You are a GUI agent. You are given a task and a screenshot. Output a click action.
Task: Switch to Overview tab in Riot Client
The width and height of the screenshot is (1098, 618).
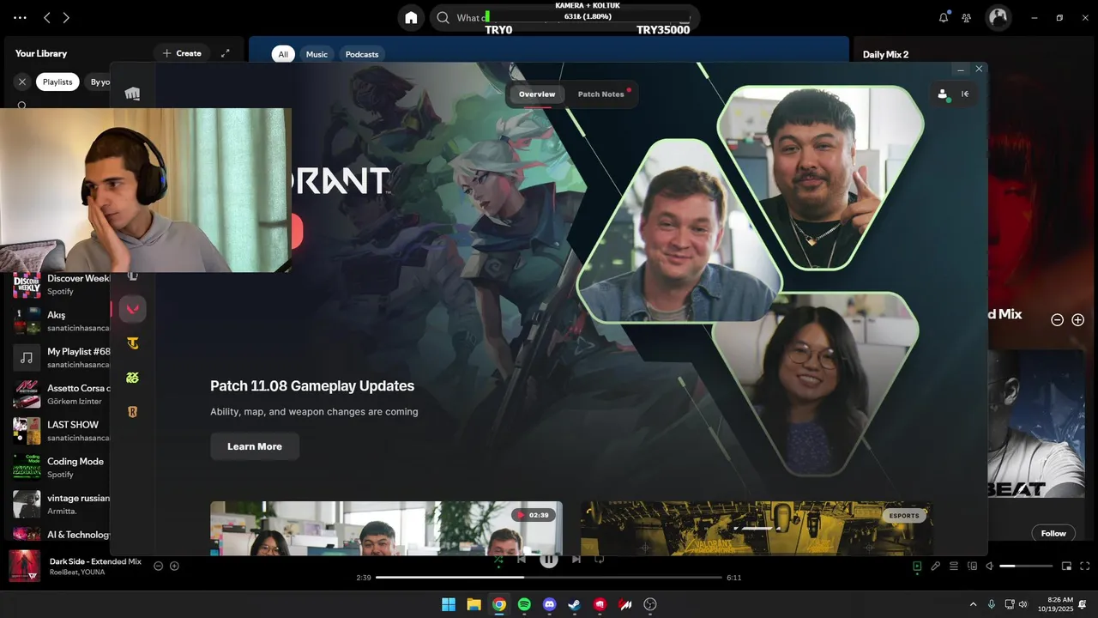[x=537, y=94]
